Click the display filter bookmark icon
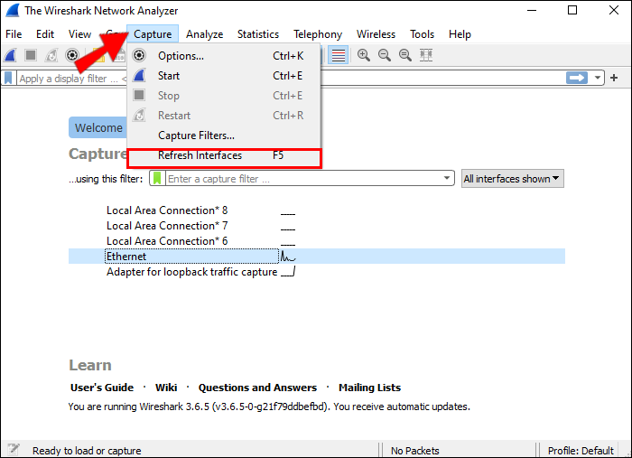Screen dimensions: 632x458 8,78
